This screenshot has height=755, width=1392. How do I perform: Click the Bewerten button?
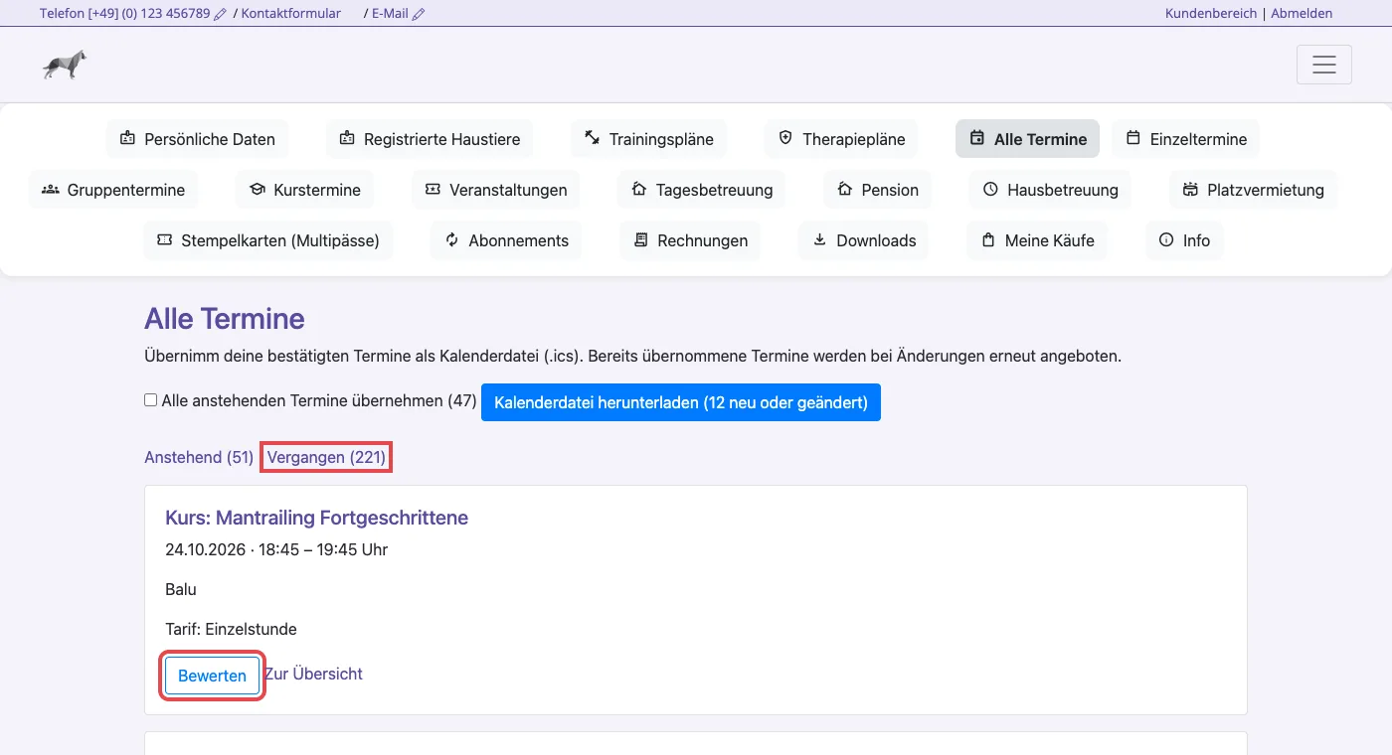pos(212,676)
